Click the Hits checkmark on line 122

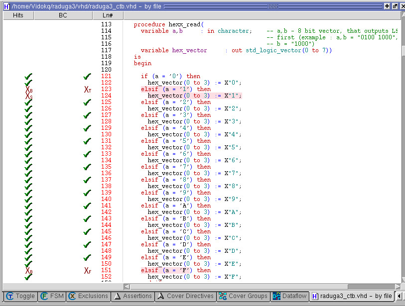point(28,83)
